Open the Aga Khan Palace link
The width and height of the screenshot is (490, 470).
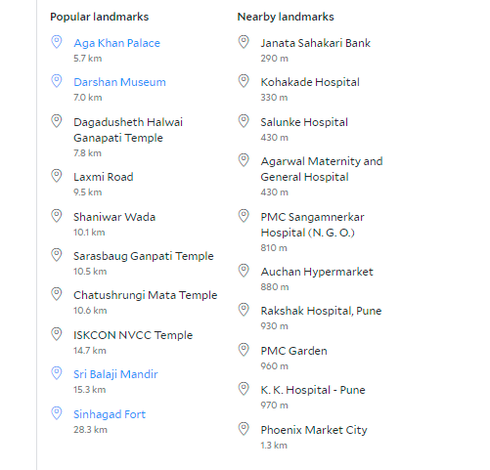[x=116, y=43]
